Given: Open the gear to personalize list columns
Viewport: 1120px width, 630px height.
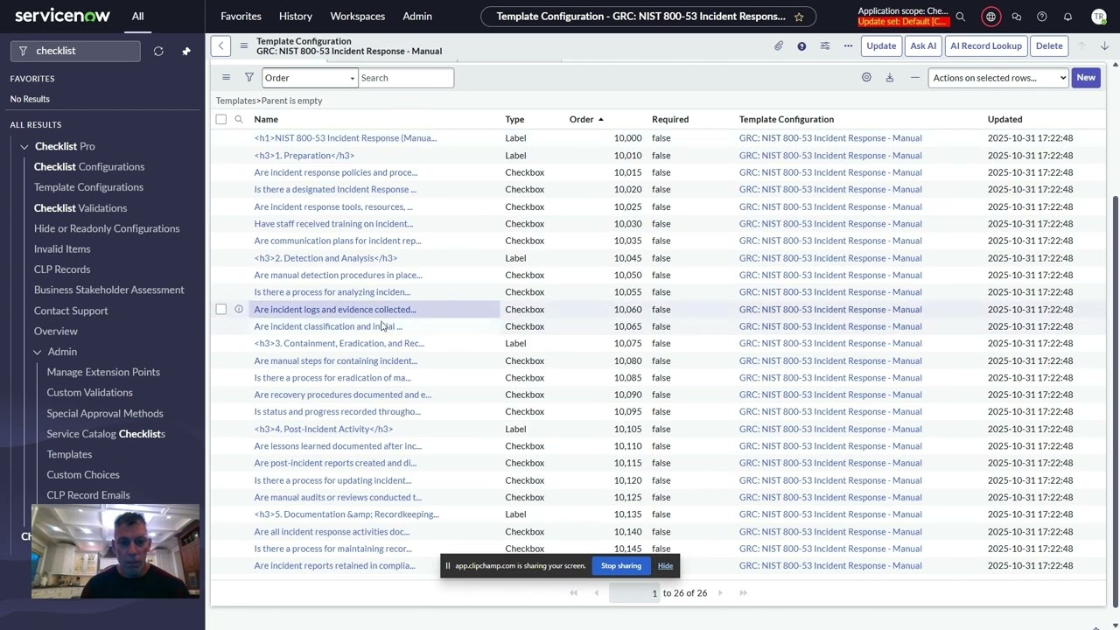Looking at the screenshot, I should click(x=866, y=77).
